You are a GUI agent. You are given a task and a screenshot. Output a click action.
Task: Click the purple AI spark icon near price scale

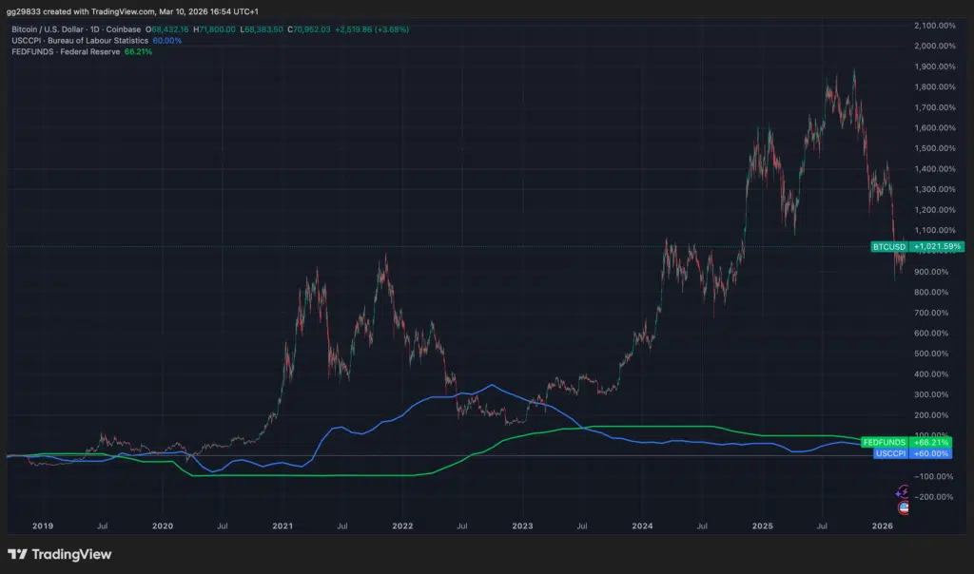pyautogui.click(x=904, y=490)
